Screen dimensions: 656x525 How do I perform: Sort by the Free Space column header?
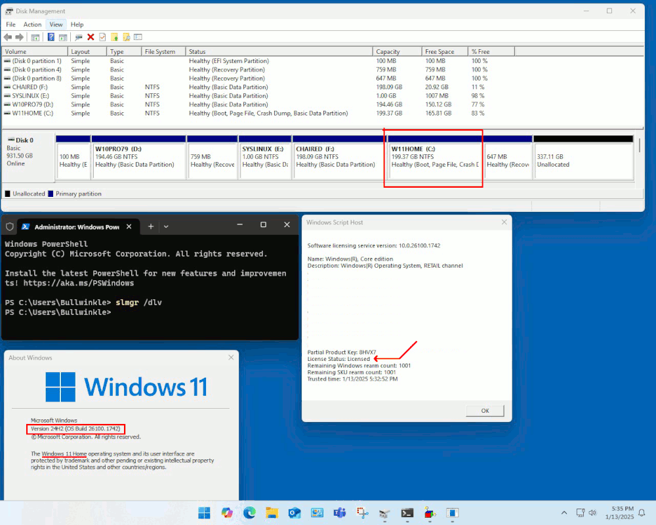click(445, 51)
